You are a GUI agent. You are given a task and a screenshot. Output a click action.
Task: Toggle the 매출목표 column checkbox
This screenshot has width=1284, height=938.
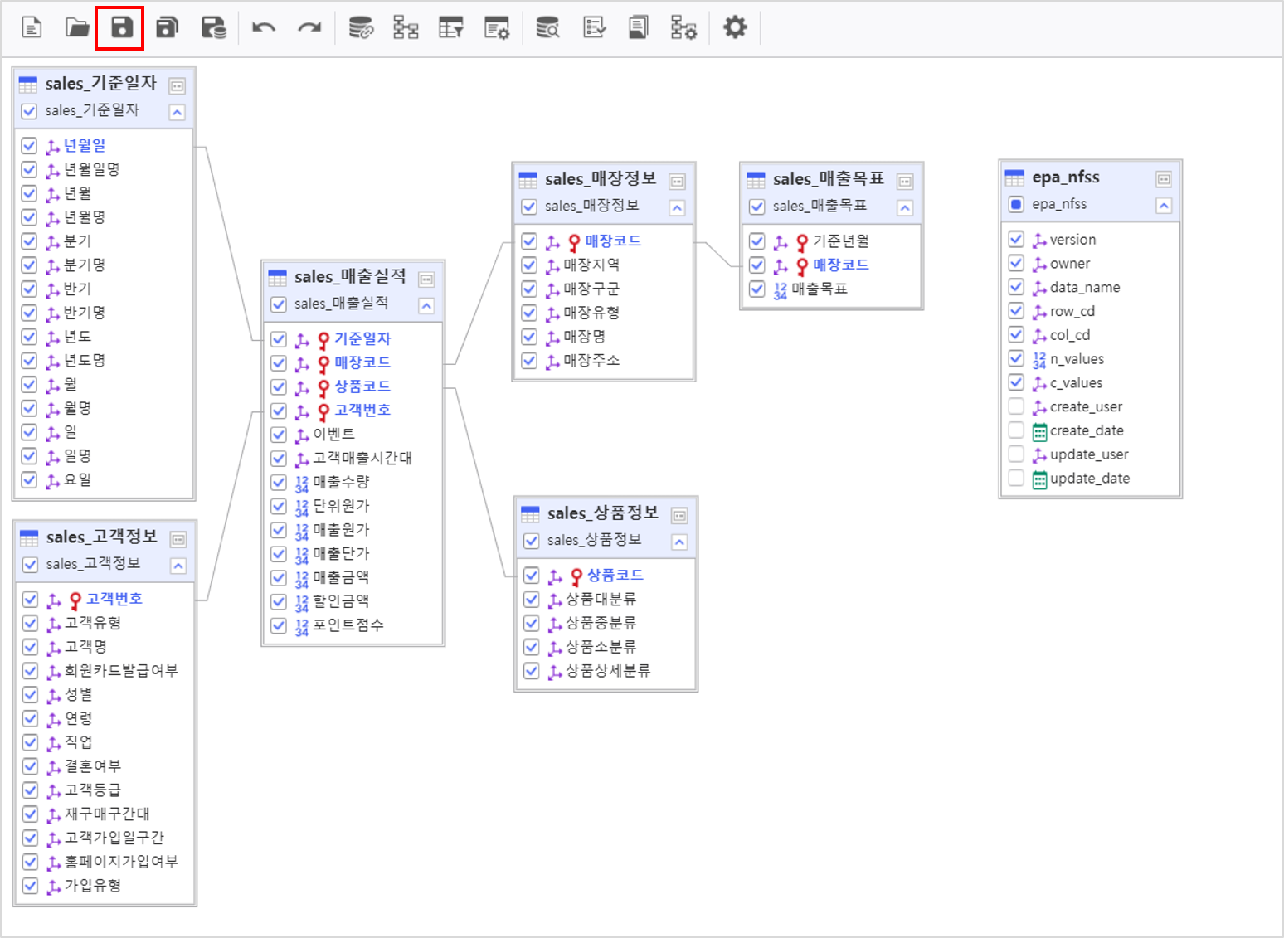pos(756,289)
